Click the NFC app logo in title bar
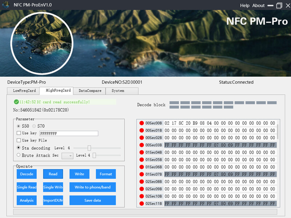Image resolution: width=291 pixels, height=218 pixels. point(5,5)
